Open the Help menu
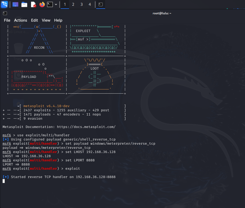 [x=58, y=20]
